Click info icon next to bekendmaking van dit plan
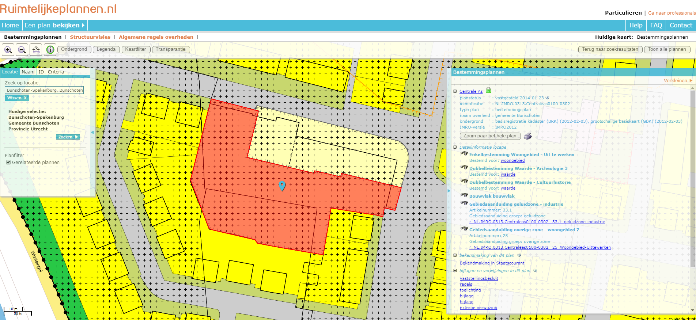The height and width of the screenshot is (320, 696). (519, 255)
